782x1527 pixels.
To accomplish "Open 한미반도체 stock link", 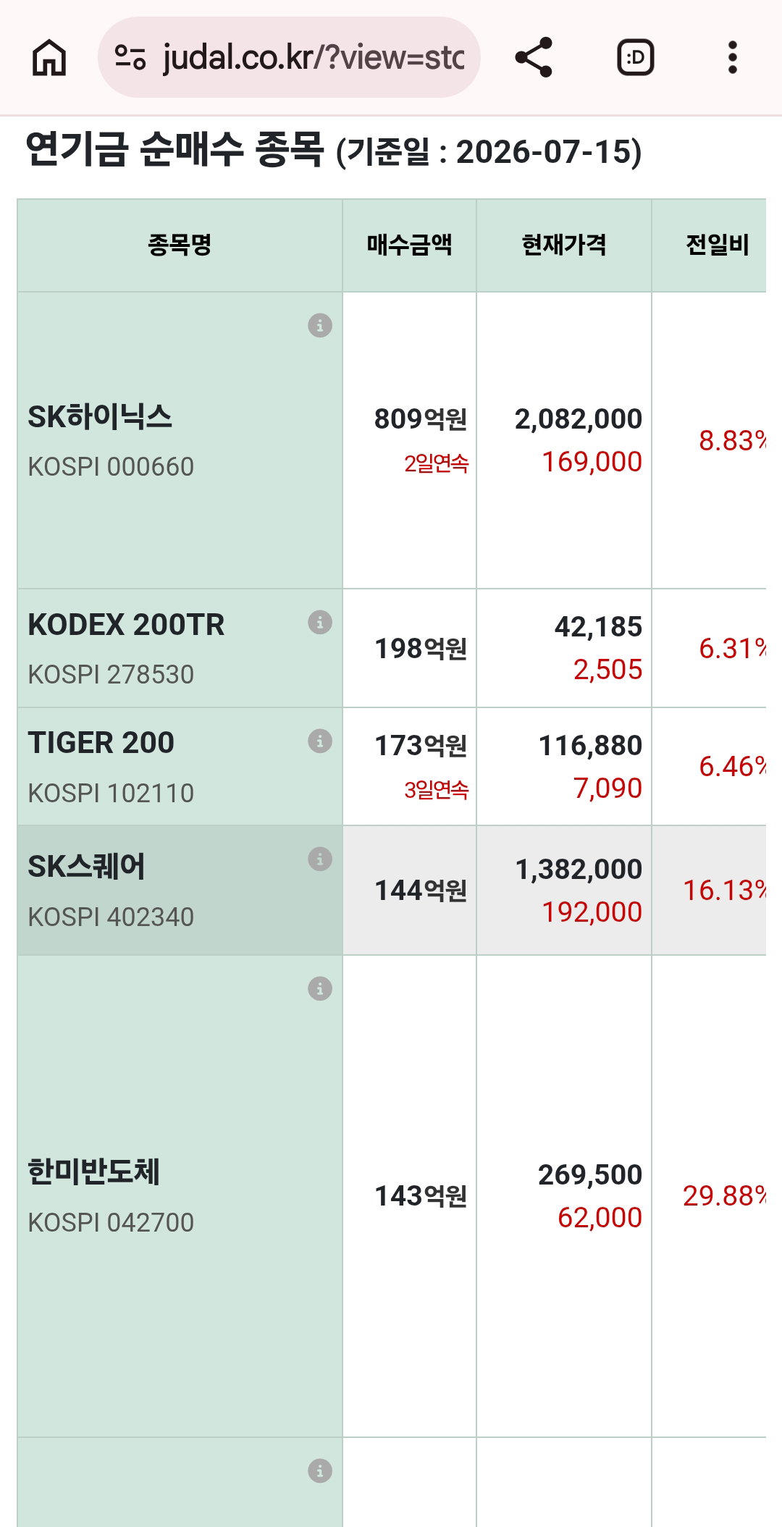I will pos(93,1172).
